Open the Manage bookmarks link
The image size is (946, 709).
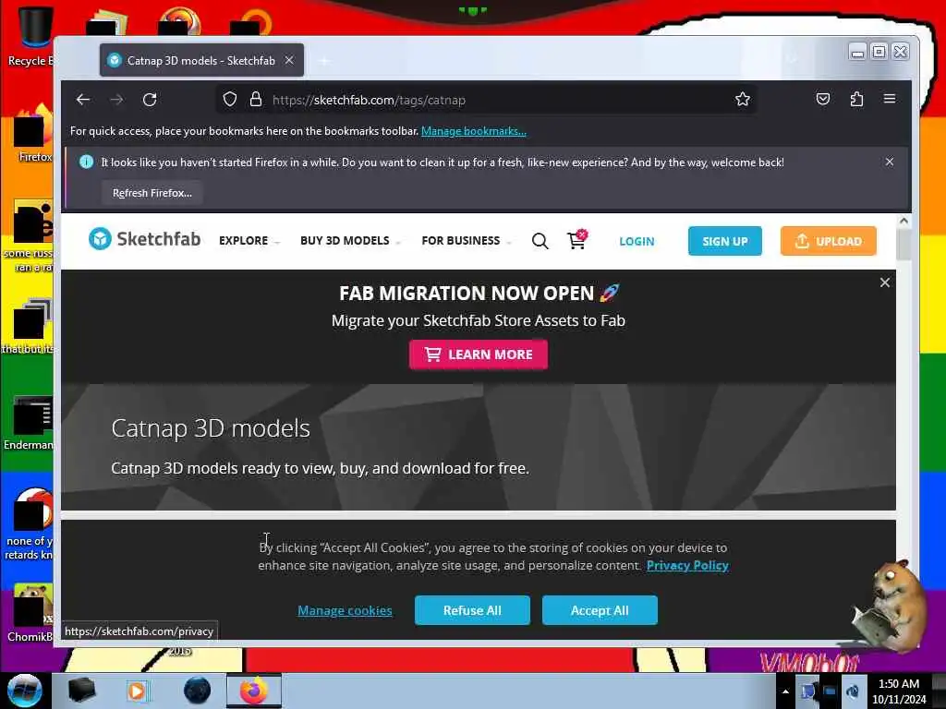[474, 131]
